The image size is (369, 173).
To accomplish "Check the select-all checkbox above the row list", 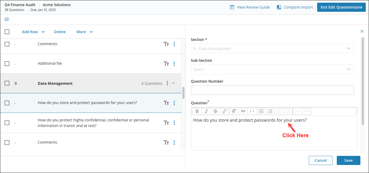I will [7, 32].
